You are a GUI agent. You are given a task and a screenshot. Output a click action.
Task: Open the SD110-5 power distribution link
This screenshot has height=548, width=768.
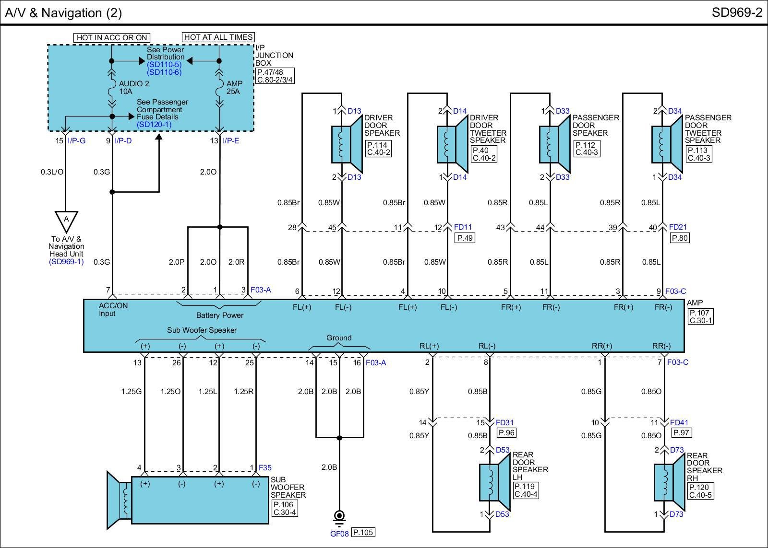click(x=164, y=64)
